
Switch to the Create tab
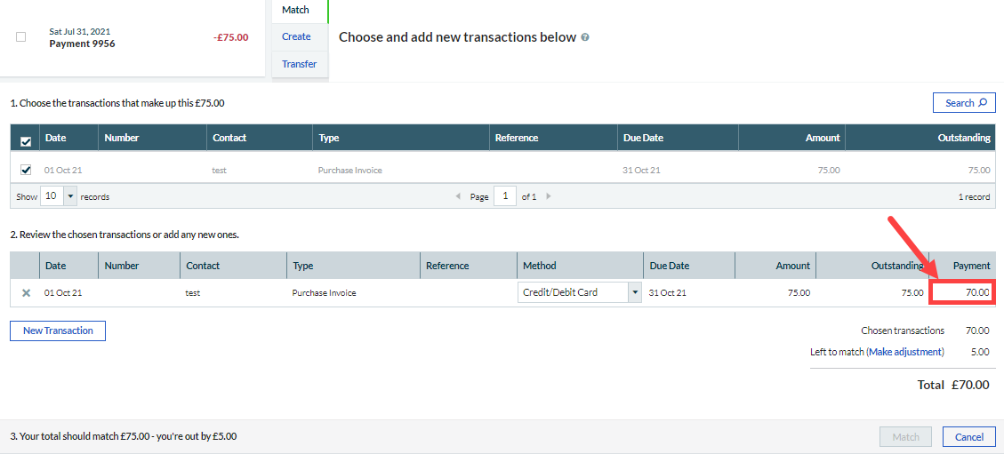coord(296,36)
